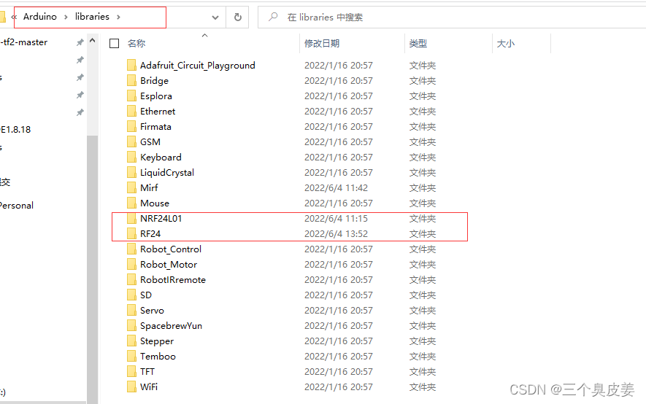Sort by the 名称 column header
The image size is (646, 404).
tap(136, 43)
